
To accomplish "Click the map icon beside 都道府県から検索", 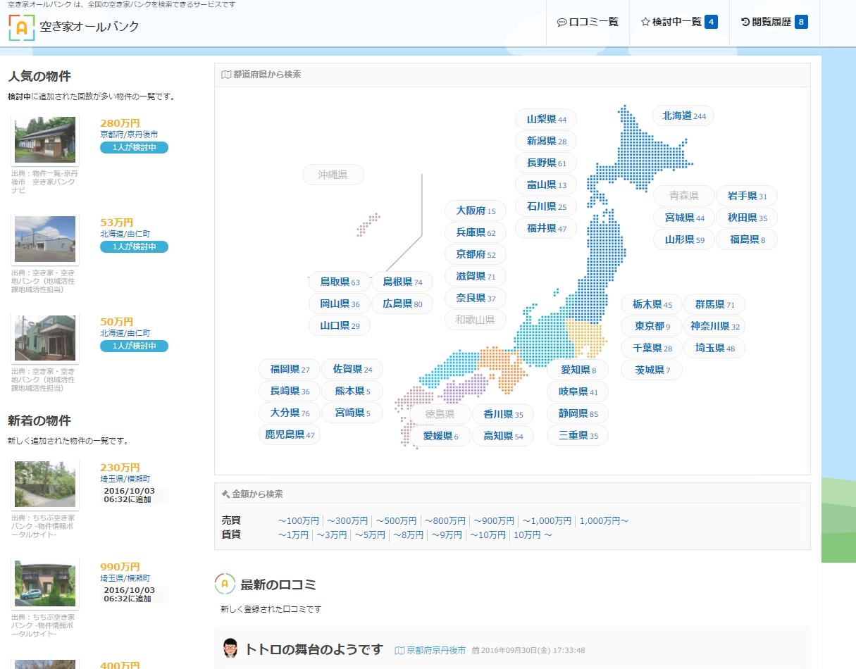I will (x=226, y=74).
